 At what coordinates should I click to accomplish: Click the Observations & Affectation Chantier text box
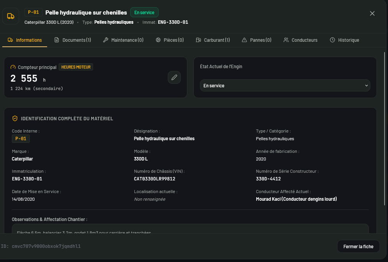tap(190, 229)
